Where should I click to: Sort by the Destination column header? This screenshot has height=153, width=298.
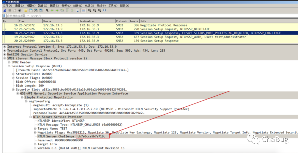pyautogui.click(x=97, y=21)
